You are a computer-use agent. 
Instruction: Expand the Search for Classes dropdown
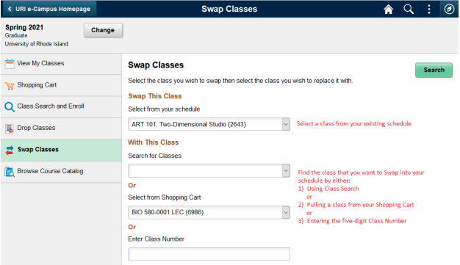[286, 170]
